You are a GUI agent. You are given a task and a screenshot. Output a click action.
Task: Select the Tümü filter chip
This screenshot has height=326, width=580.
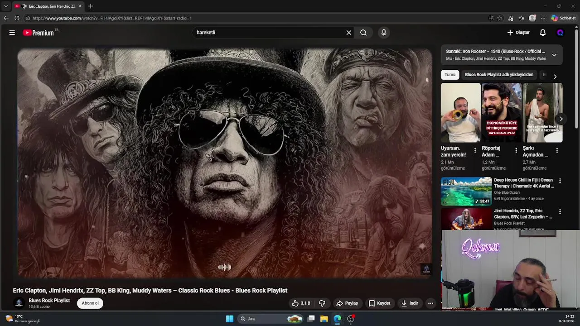pyautogui.click(x=450, y=75)
